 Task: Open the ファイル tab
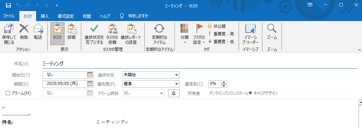click(x=9, y=16)
